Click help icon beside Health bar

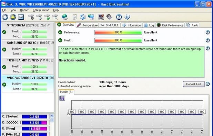[208, 40]
